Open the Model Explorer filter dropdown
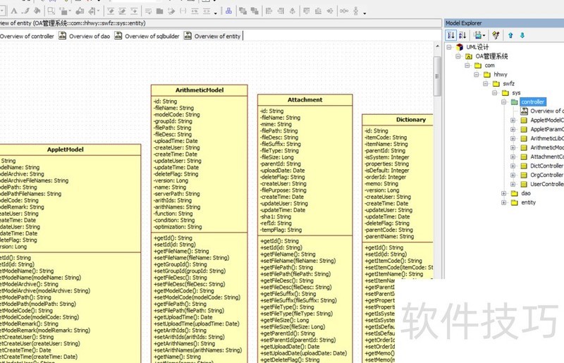The height and width of the screenshot is (363, 564). tap(479, 35)
